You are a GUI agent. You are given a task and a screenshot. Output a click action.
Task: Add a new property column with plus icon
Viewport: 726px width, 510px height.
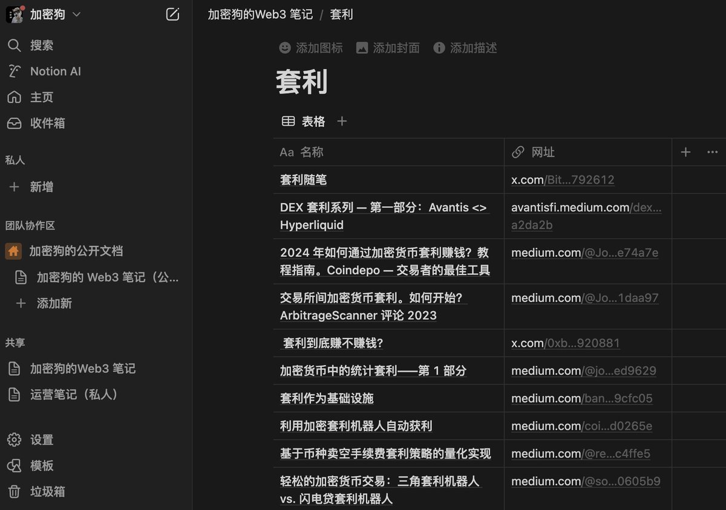(x=685, y=152)
